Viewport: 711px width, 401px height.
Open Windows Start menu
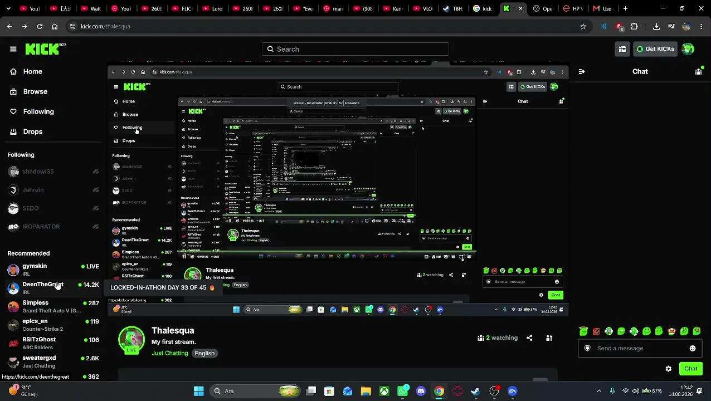pos(199,391)
